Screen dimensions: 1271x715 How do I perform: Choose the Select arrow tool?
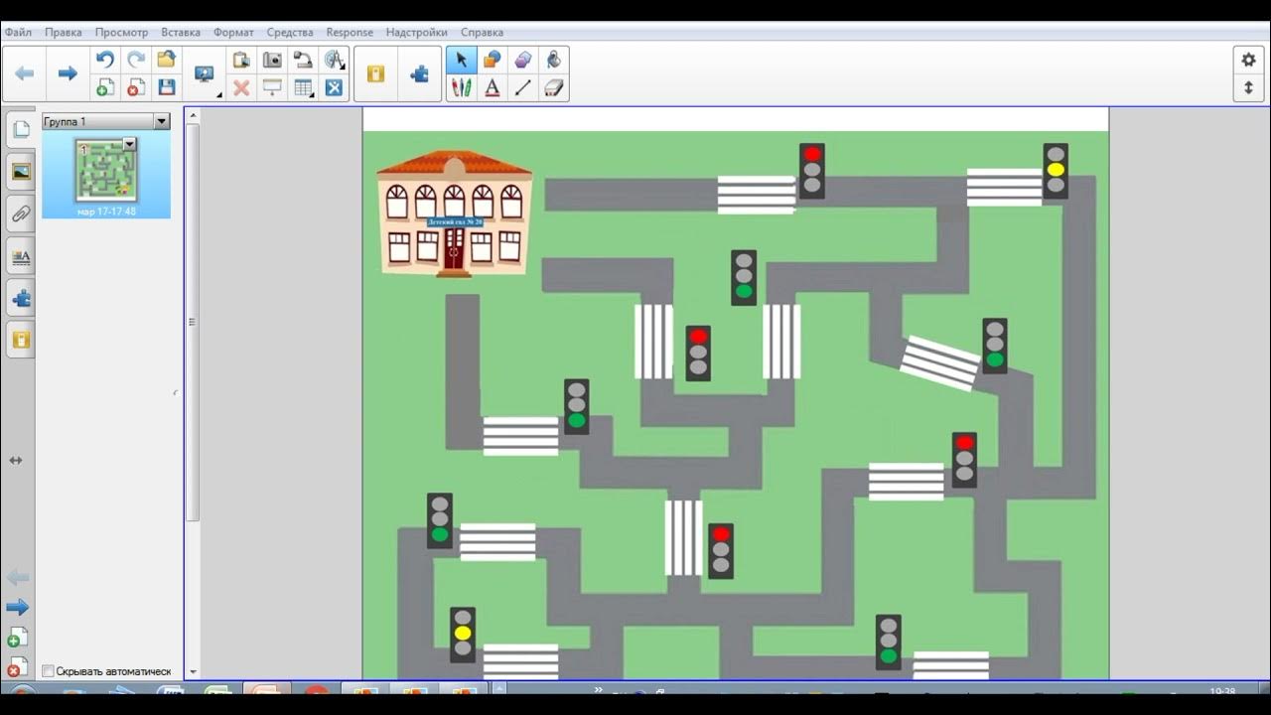(x=461, y=60)
